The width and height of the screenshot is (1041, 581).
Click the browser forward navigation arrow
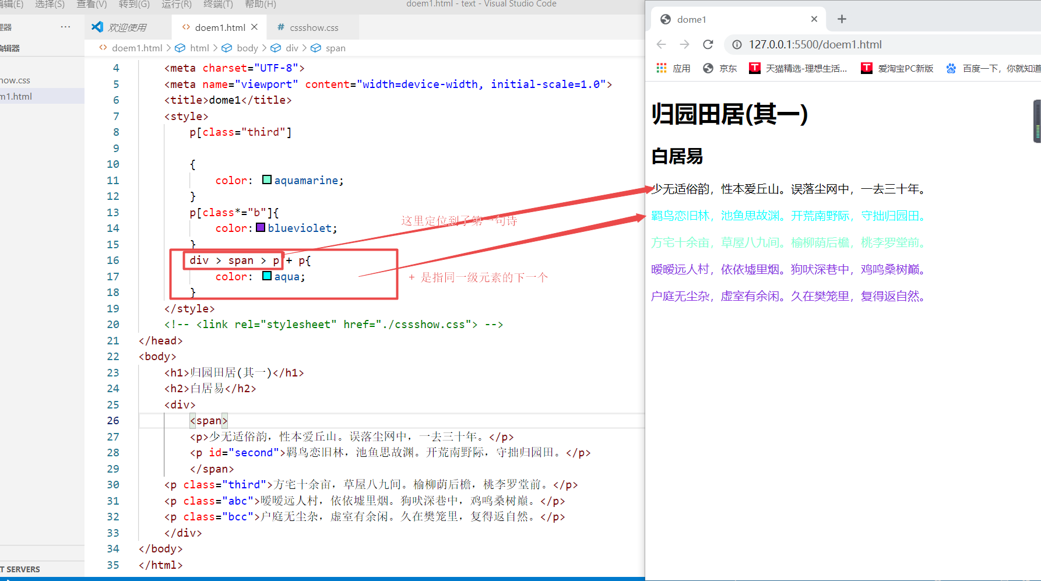pyautogui.click(x=684, y=44)
